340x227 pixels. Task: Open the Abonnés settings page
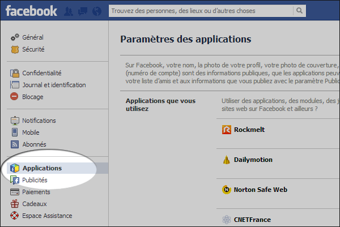coord(34,144)
